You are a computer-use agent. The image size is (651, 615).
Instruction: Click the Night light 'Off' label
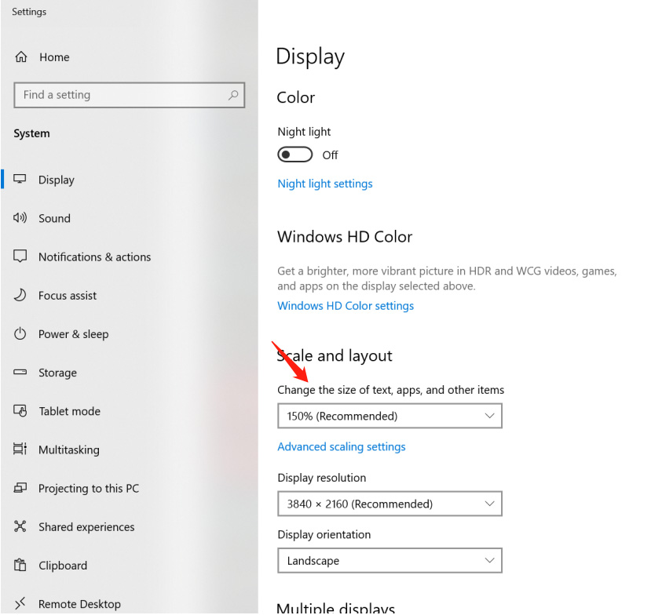coord(330,155)
